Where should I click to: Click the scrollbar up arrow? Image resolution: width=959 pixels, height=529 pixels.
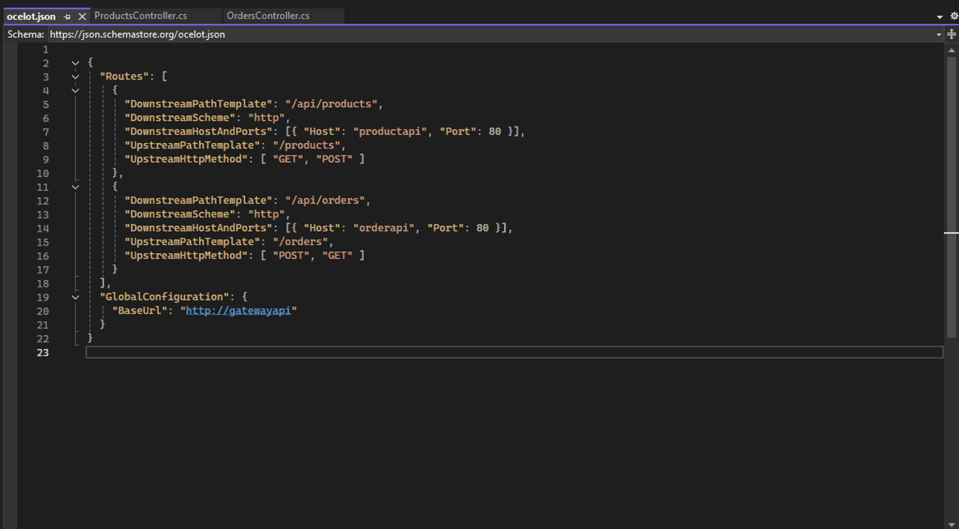point(951,50)
